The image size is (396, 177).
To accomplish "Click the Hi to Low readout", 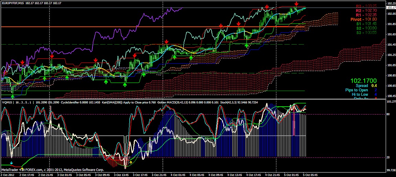I will [364, 94].
